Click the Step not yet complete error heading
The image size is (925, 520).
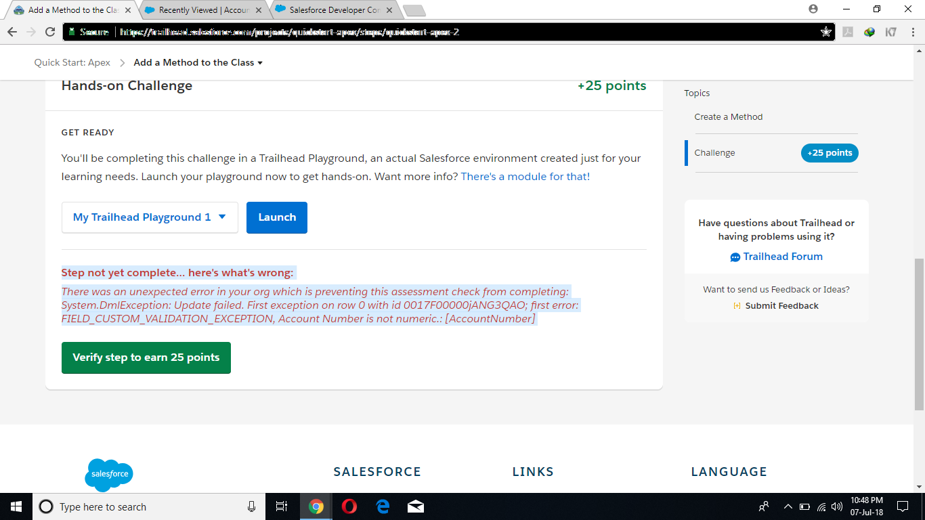pyautogui.click(x=177, y=273)
